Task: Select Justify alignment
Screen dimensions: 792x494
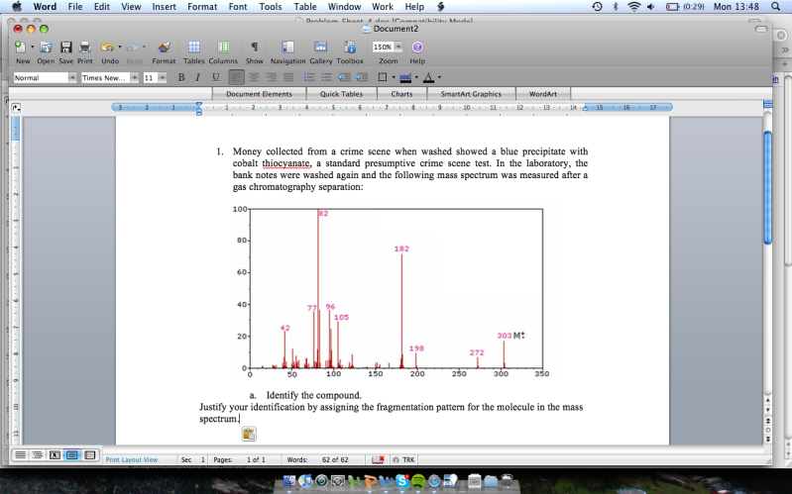Action: [x=288, y=77]
